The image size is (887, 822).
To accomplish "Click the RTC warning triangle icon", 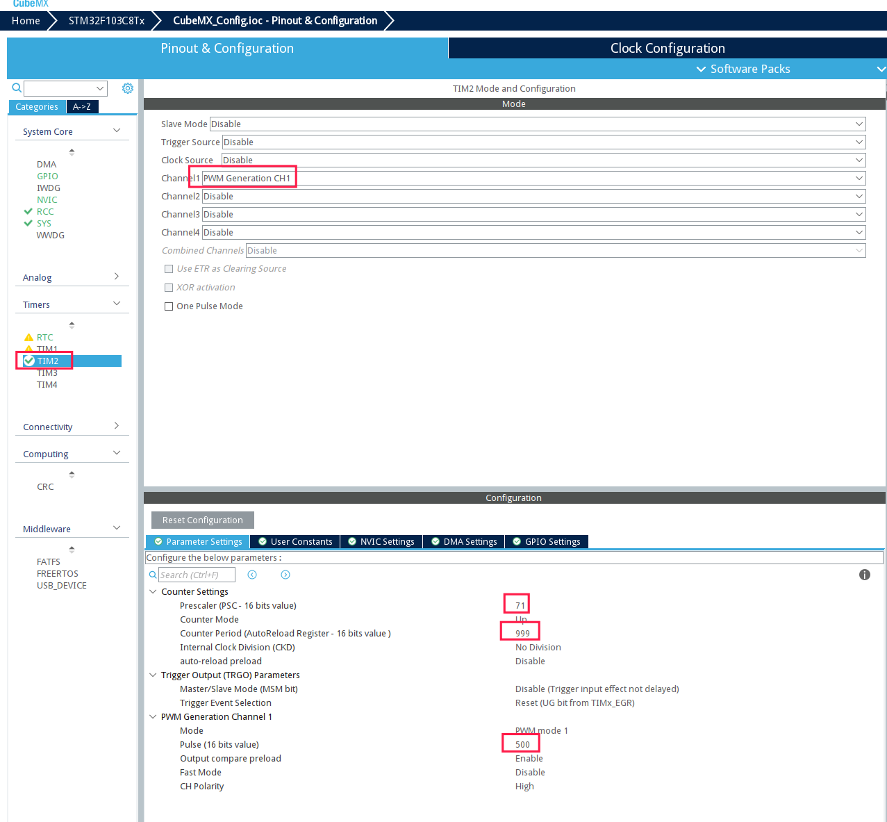I will coord(28,338).
